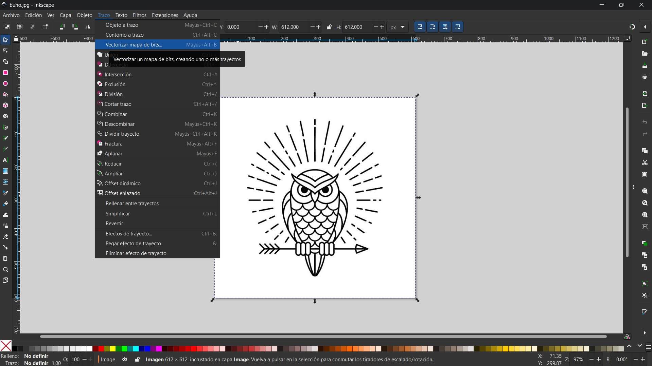The height and width of the screenshot is (366, 652).
Task: Open the Image layer selector in status bar
Action: pyautogui.click(x=108, y=359)
